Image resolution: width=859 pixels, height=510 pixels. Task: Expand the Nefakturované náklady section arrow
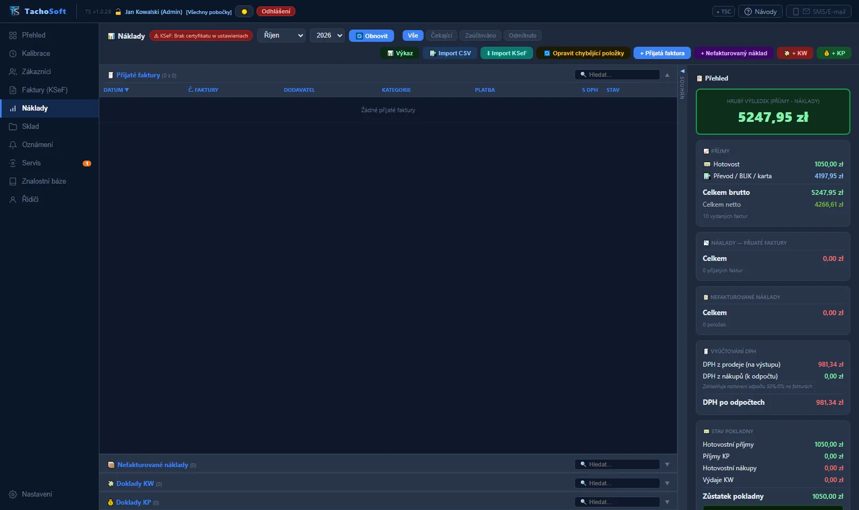[667, 465]
